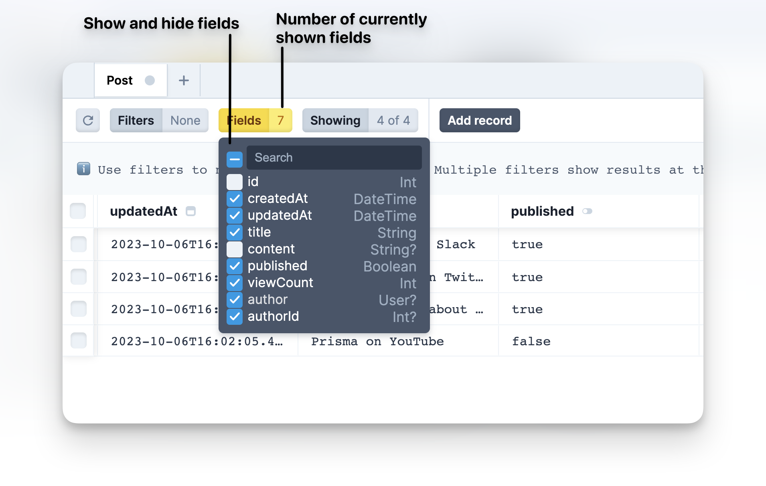Screen dimensions: 766x486
Task: Toggle published off for the Prisma on YouTube row
Action: pos(531,341)
